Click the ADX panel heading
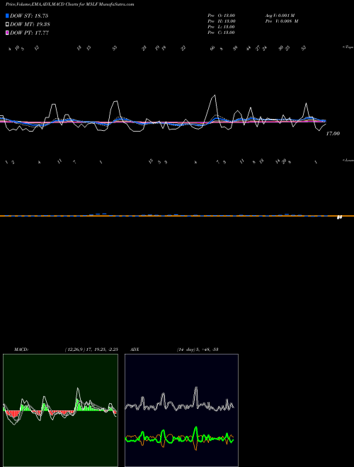Viewport: 354px width, 467px height. (135, 350)
